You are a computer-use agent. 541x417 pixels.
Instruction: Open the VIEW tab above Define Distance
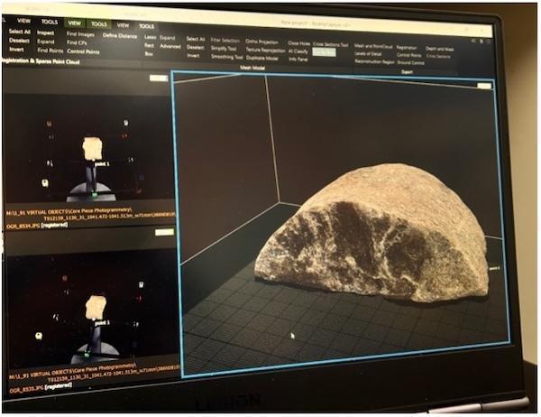pyautogui.click(x=123, y=25)
